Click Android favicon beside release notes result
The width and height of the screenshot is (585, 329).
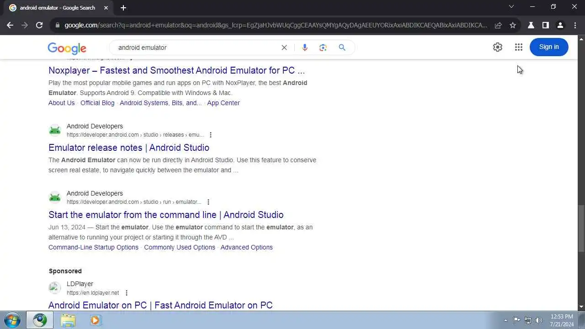pos(55,130)
